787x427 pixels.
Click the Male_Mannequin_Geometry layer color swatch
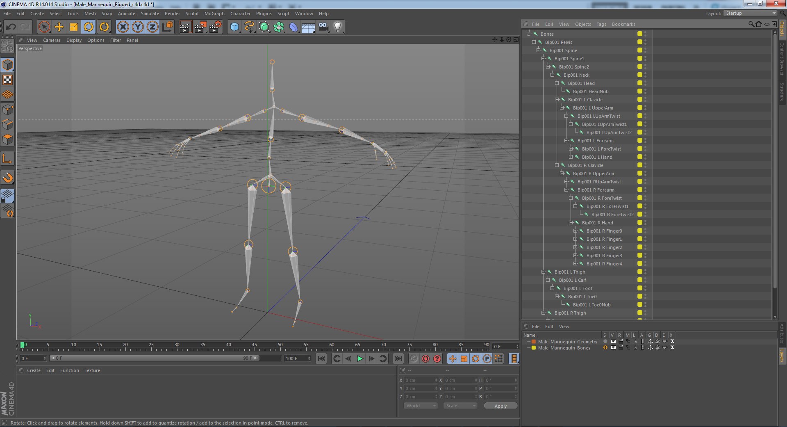tap(534, 341)
